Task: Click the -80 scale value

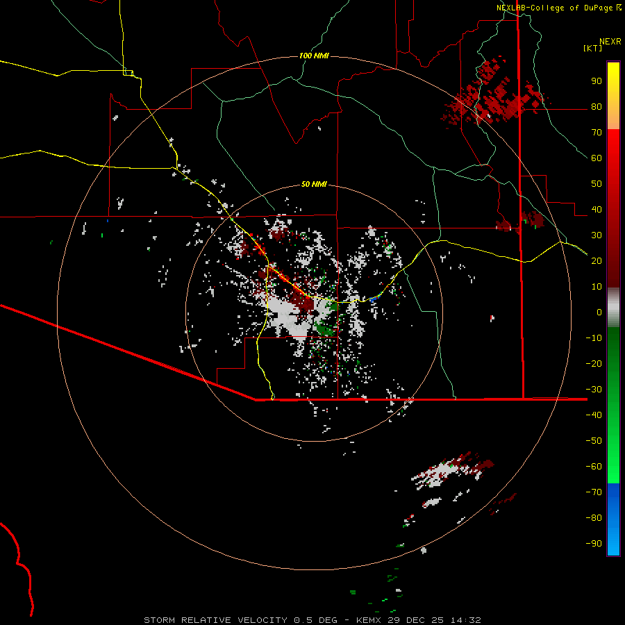Action: pyautogui.click(x=594, y=518)
